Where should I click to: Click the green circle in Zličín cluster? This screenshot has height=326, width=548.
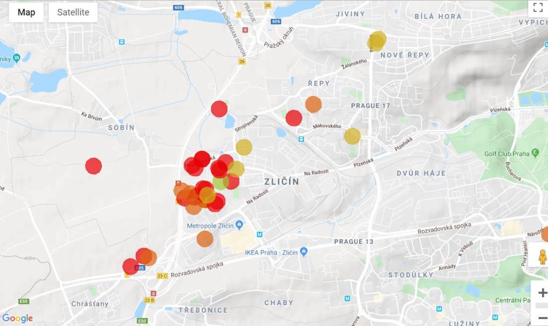tap(220, 183)
